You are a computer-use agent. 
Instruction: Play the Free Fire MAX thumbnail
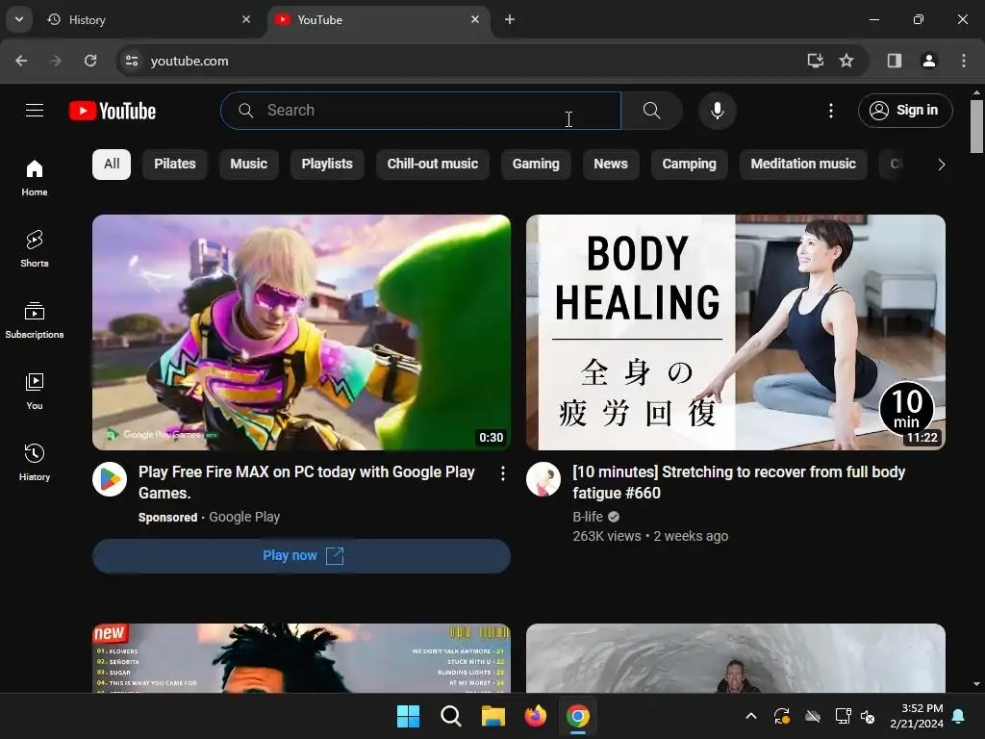[301, 332]
